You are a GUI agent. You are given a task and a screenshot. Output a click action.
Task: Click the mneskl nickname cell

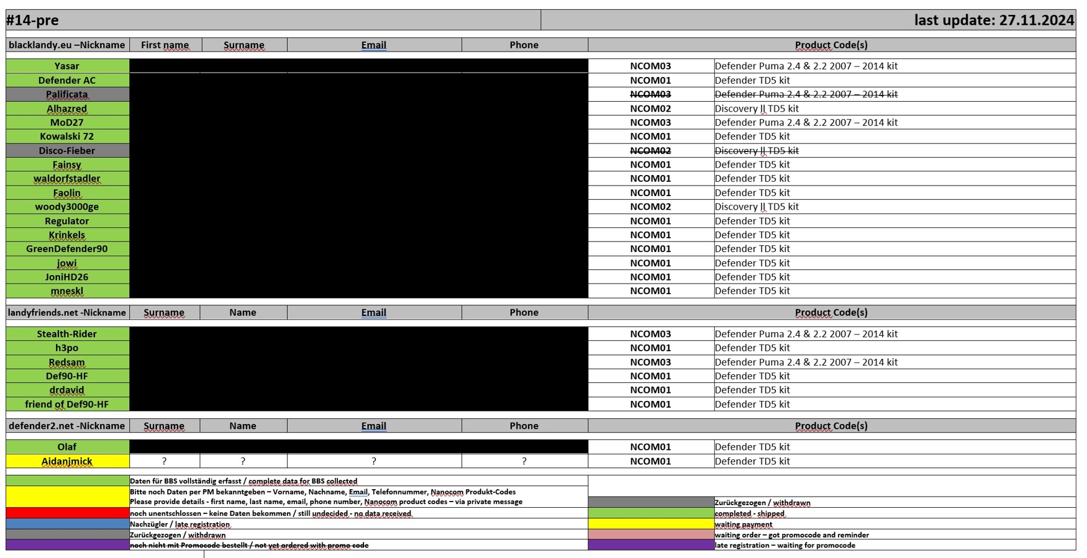(67, 290)
